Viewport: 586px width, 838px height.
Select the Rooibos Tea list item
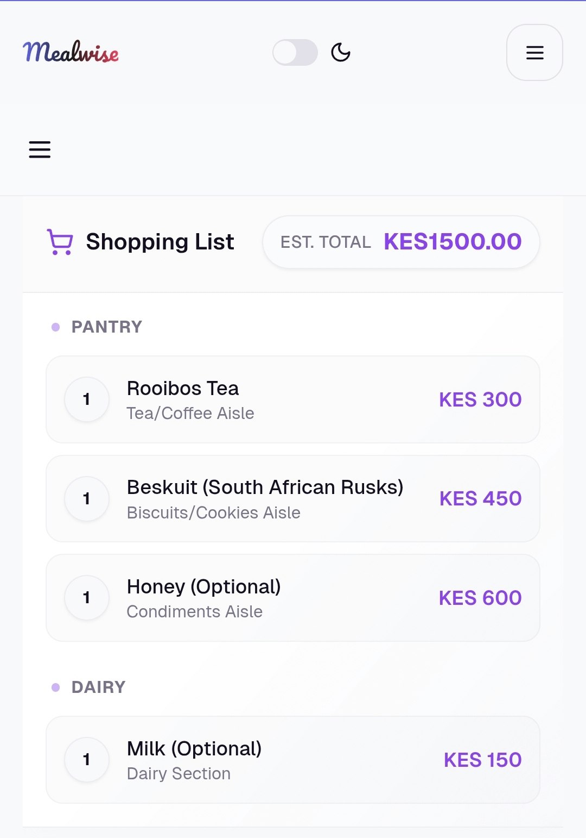pyautogui.click(x=293, y=399)
